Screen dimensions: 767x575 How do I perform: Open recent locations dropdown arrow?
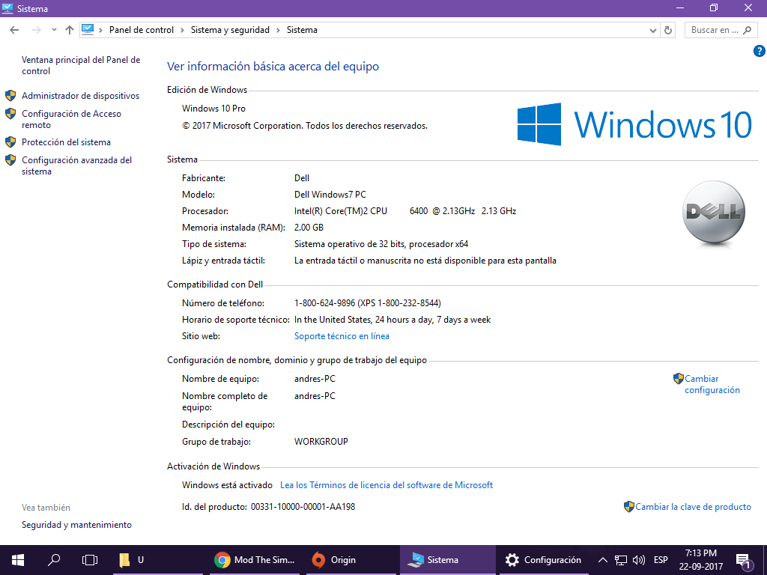click(54, 30)
